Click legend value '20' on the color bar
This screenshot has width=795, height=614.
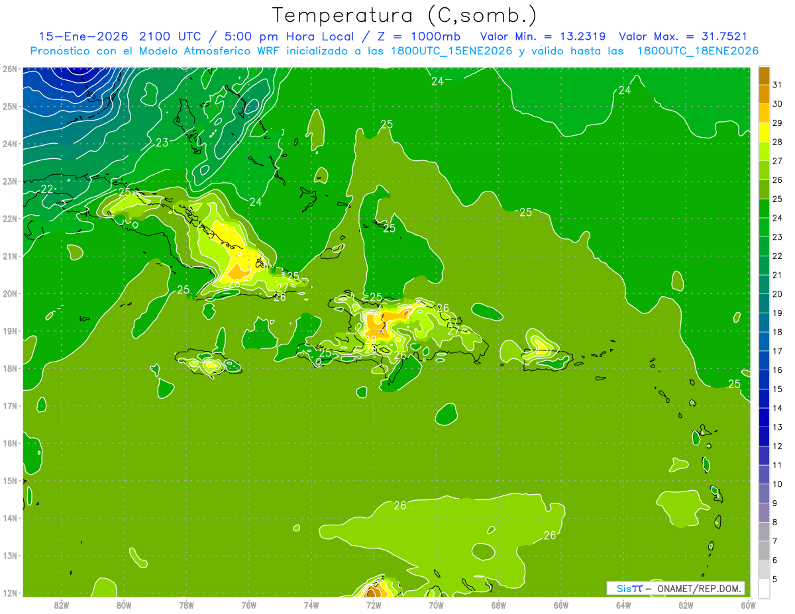pyautogui.click(x=777, y=294)
